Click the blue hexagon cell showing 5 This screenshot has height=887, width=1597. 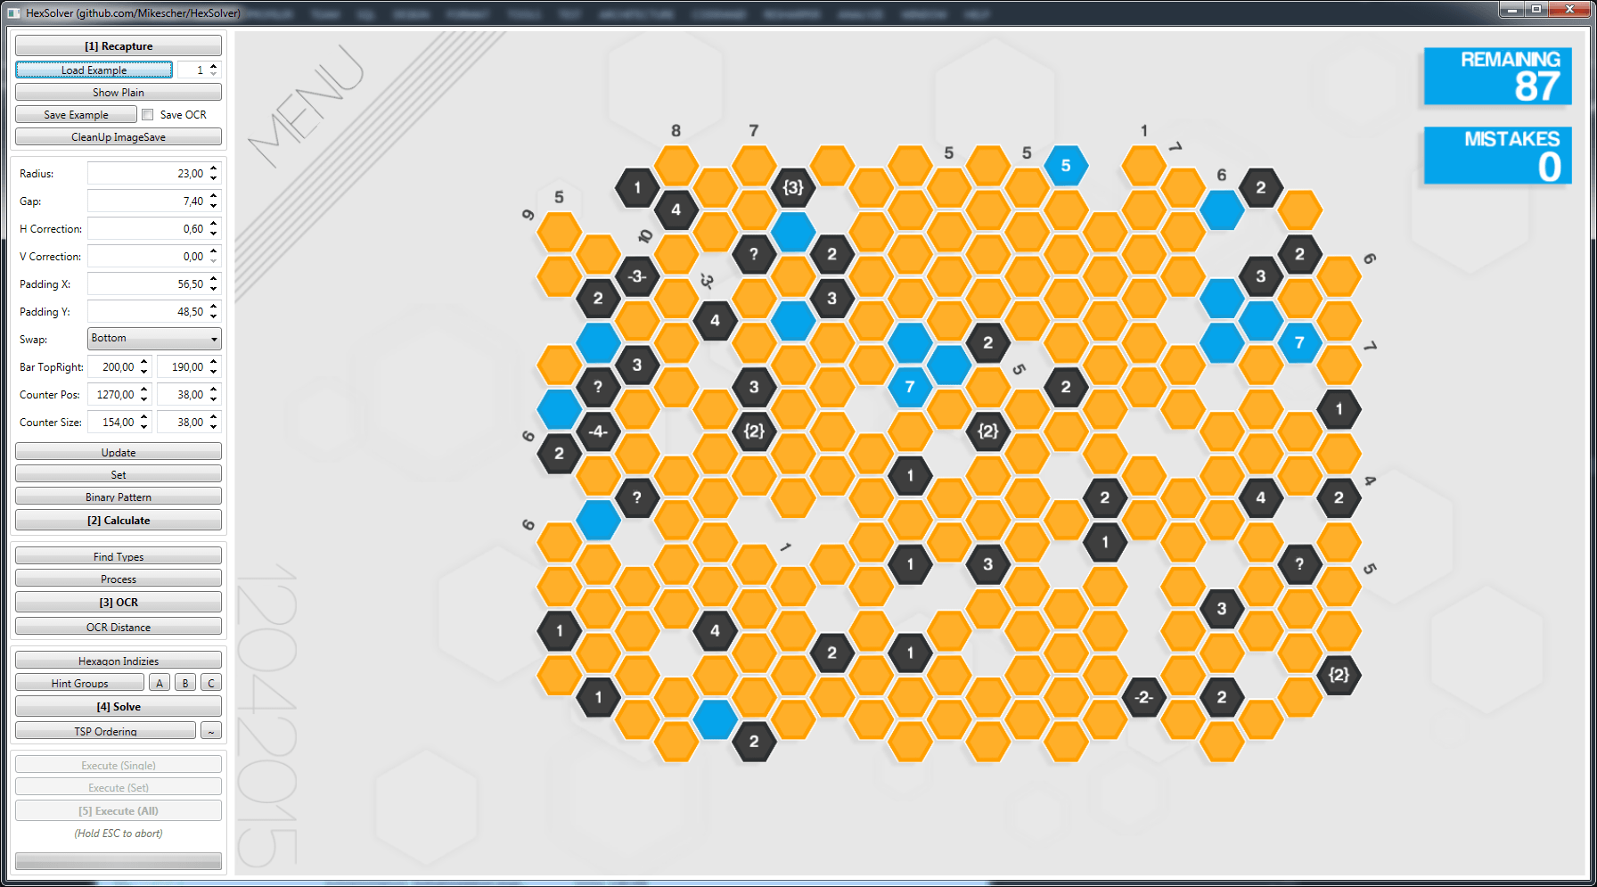[1065, 166]
